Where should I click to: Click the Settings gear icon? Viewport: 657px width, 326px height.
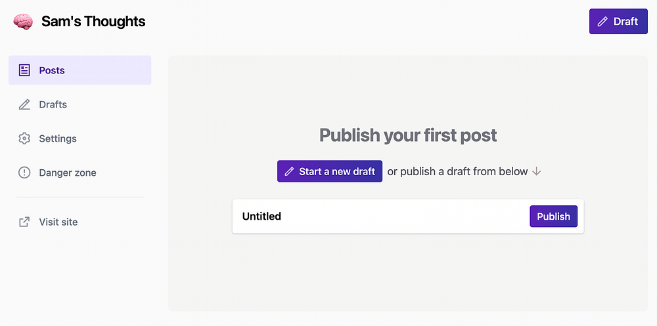point(24,138)
